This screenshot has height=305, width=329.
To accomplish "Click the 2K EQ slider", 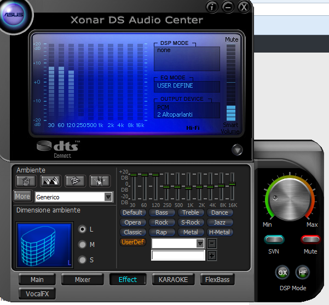I will [x=199, y=187].
